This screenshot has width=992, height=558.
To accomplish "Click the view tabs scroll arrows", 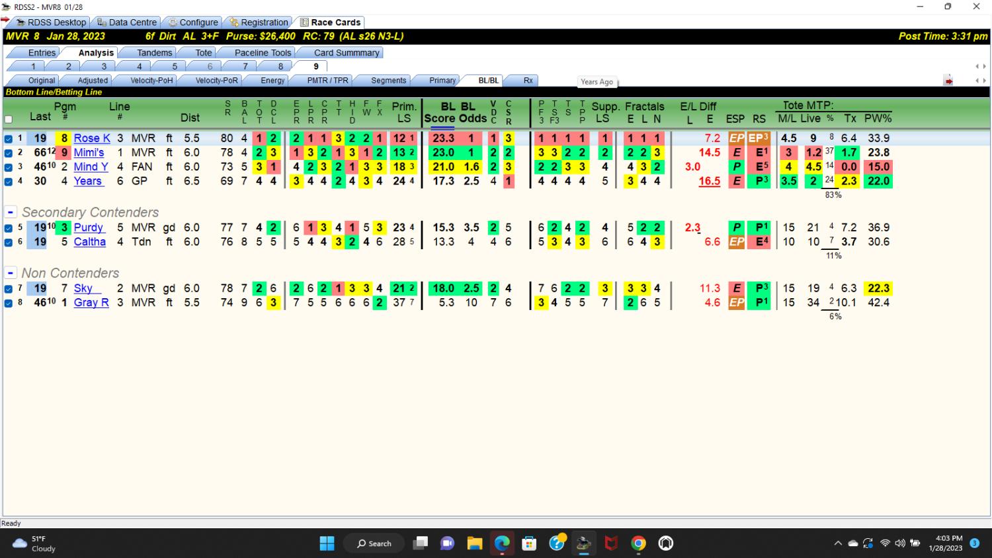I will point(981,81).
